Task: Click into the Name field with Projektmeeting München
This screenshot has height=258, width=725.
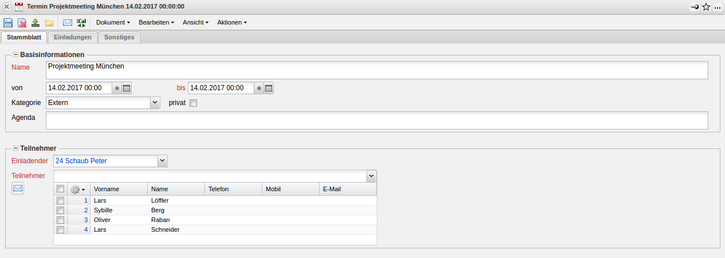Action: [377, 70]
